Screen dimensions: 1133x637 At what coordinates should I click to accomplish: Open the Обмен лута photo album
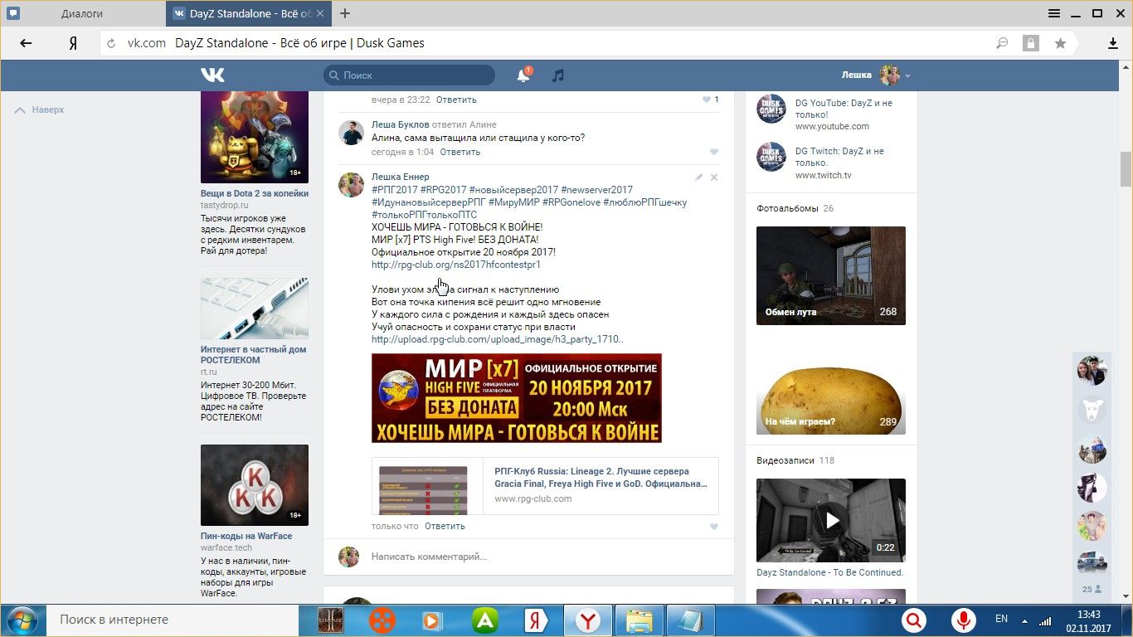(x=831, y=275)
